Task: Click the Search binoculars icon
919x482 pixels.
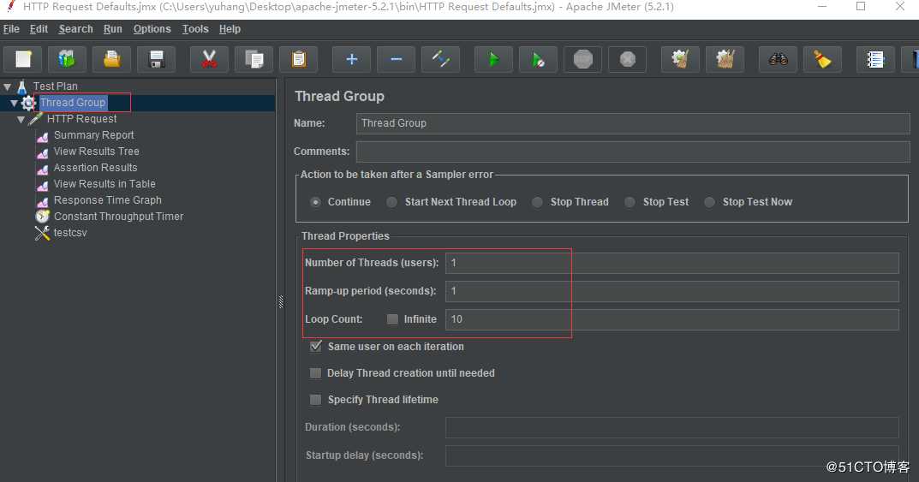Action: (x=778, y=59)
